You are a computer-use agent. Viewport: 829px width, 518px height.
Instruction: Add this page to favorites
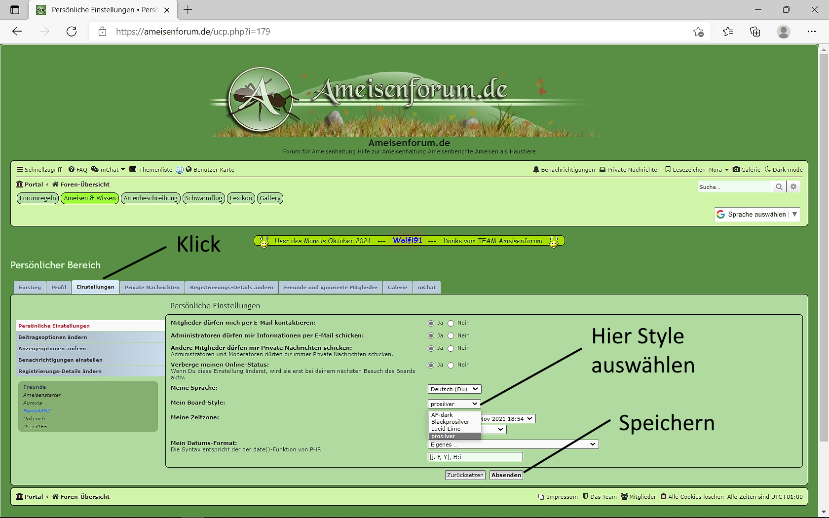(x=698, y=32)
